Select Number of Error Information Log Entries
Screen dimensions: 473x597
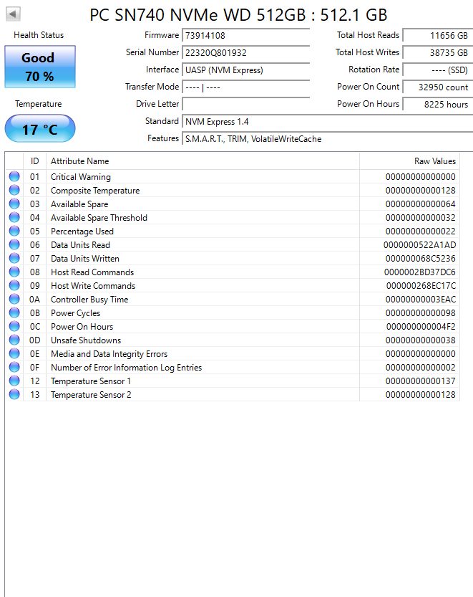click(x=126, y=368)
